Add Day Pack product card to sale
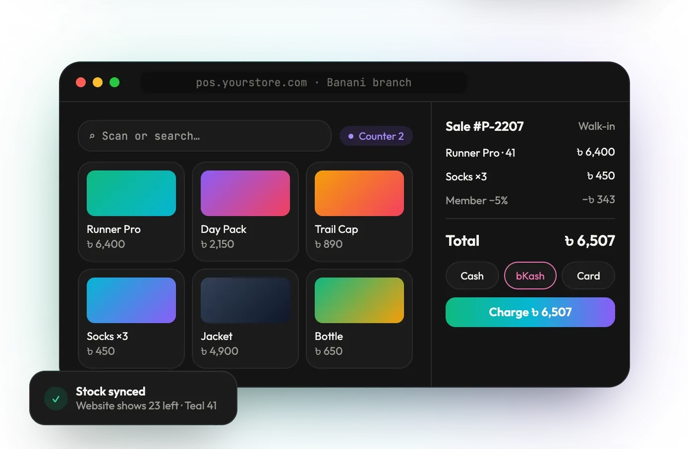Image resolution: width=688 pixels, height=449 pixels. click(245, 212)
